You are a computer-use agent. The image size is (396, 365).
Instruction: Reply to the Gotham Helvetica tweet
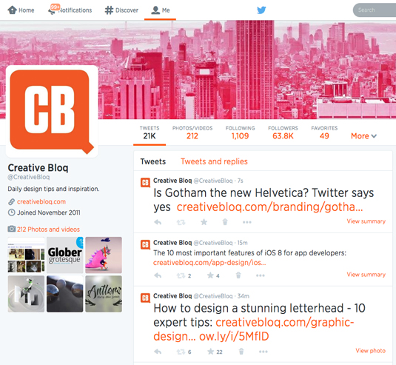pyautogui.click(x=158, y=222)
